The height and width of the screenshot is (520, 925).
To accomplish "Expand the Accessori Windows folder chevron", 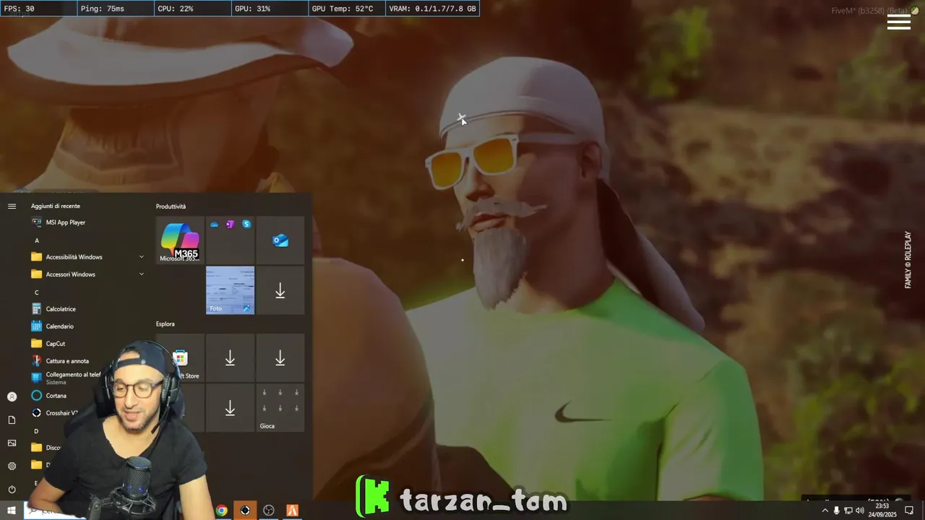I will (x=142, y=274).
